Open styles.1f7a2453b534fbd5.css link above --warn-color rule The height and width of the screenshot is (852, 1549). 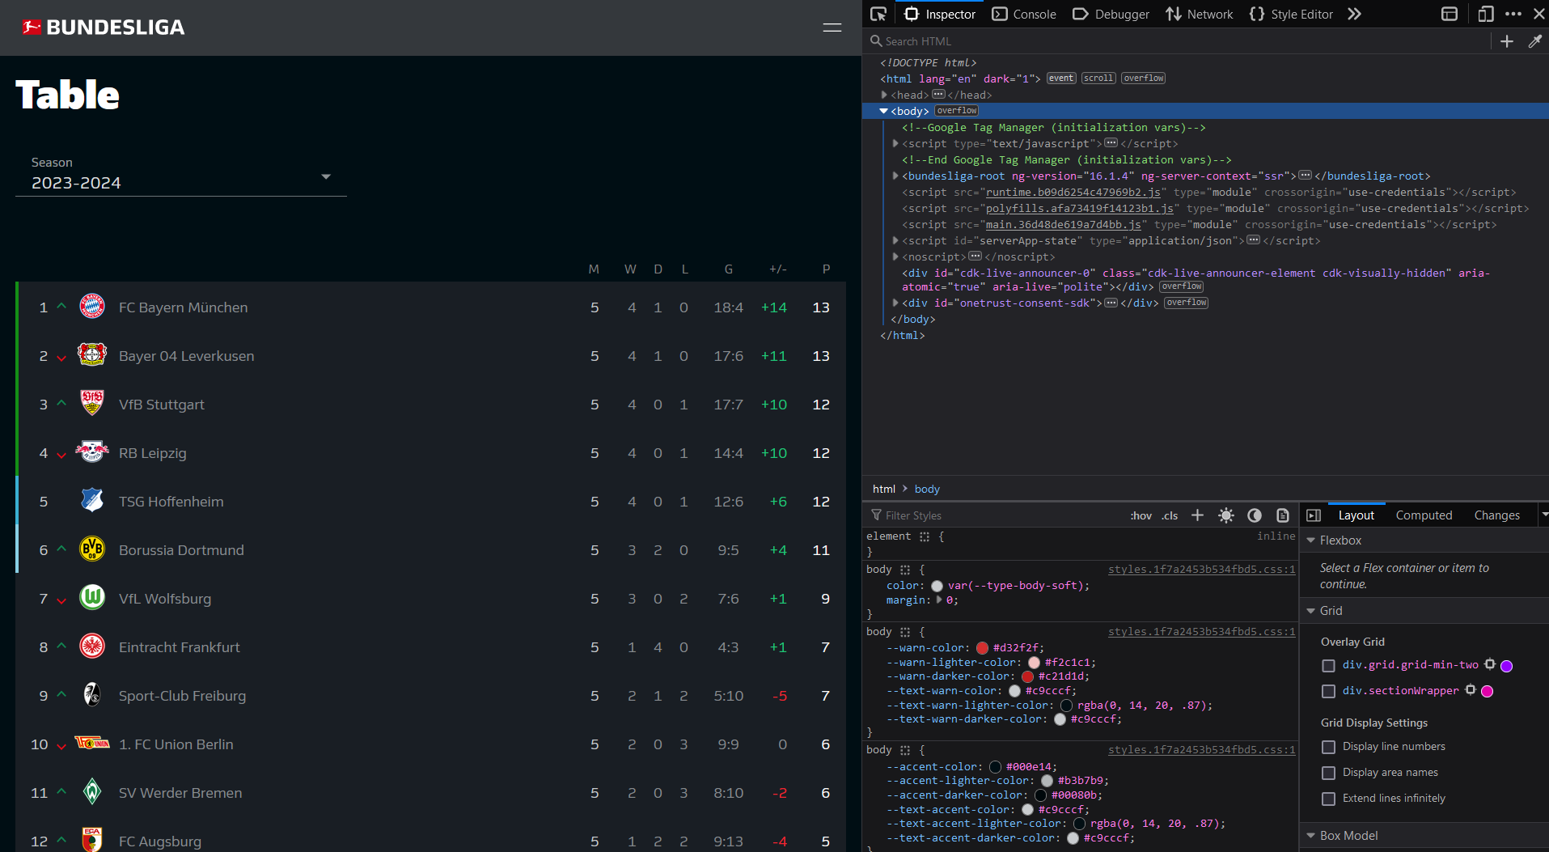[x=1201, y=632]
